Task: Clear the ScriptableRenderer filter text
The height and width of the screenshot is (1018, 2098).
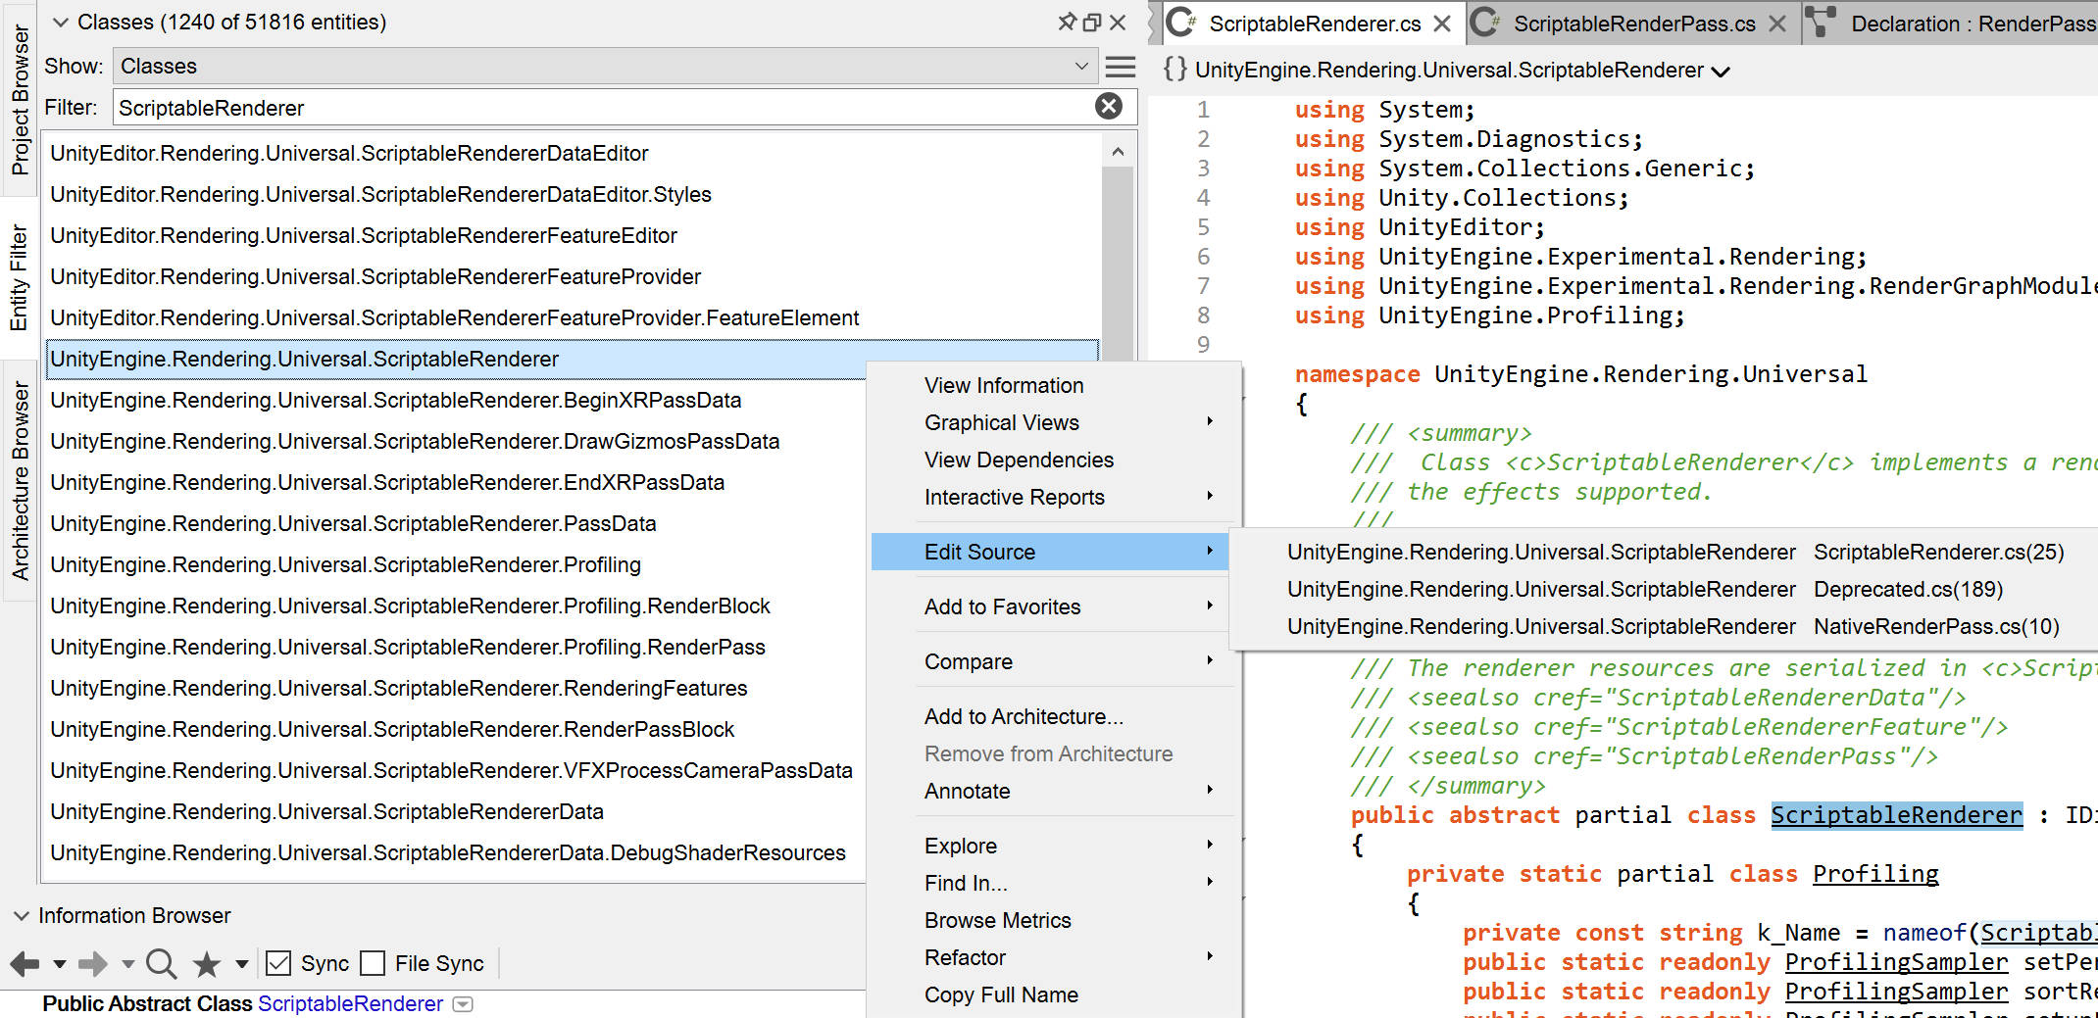Action: click(1109, 106)
